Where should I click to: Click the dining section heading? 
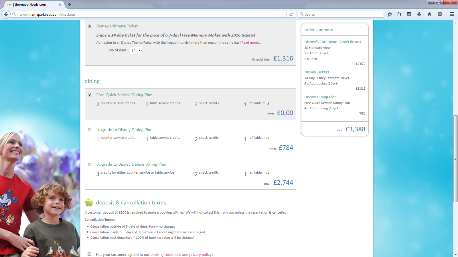pyautogui.click(x=92, y=81)
